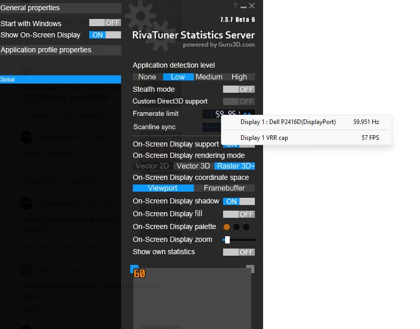Toggle Stealth mode switch
This screenshot has width=420, height=329.
tap(238, 89)
